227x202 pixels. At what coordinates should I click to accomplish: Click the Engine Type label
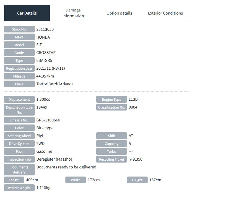tap(111, 100)
